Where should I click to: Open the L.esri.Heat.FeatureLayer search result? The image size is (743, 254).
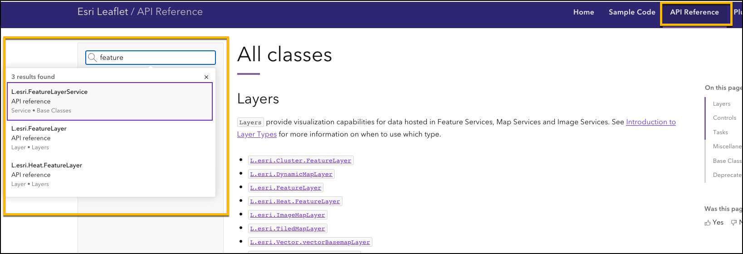tap(109, 175)
